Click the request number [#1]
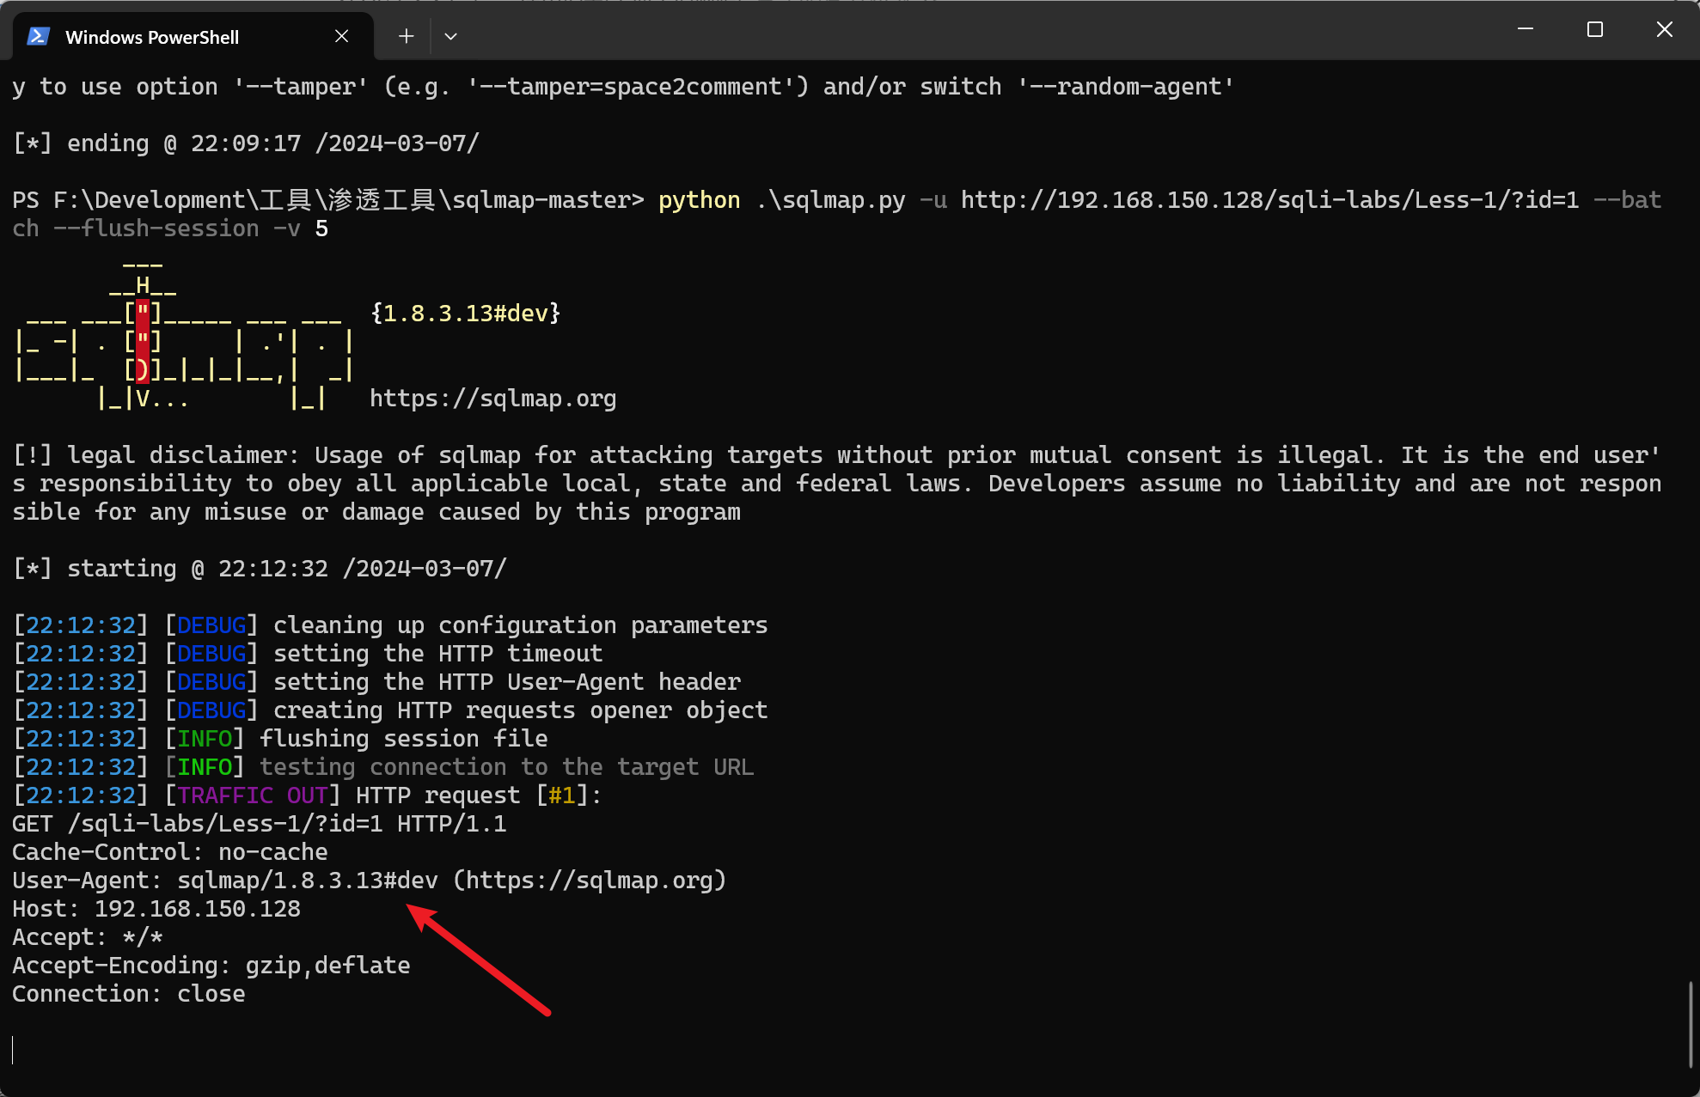This screenshot has width=1700, height=1097. [562, 795]
